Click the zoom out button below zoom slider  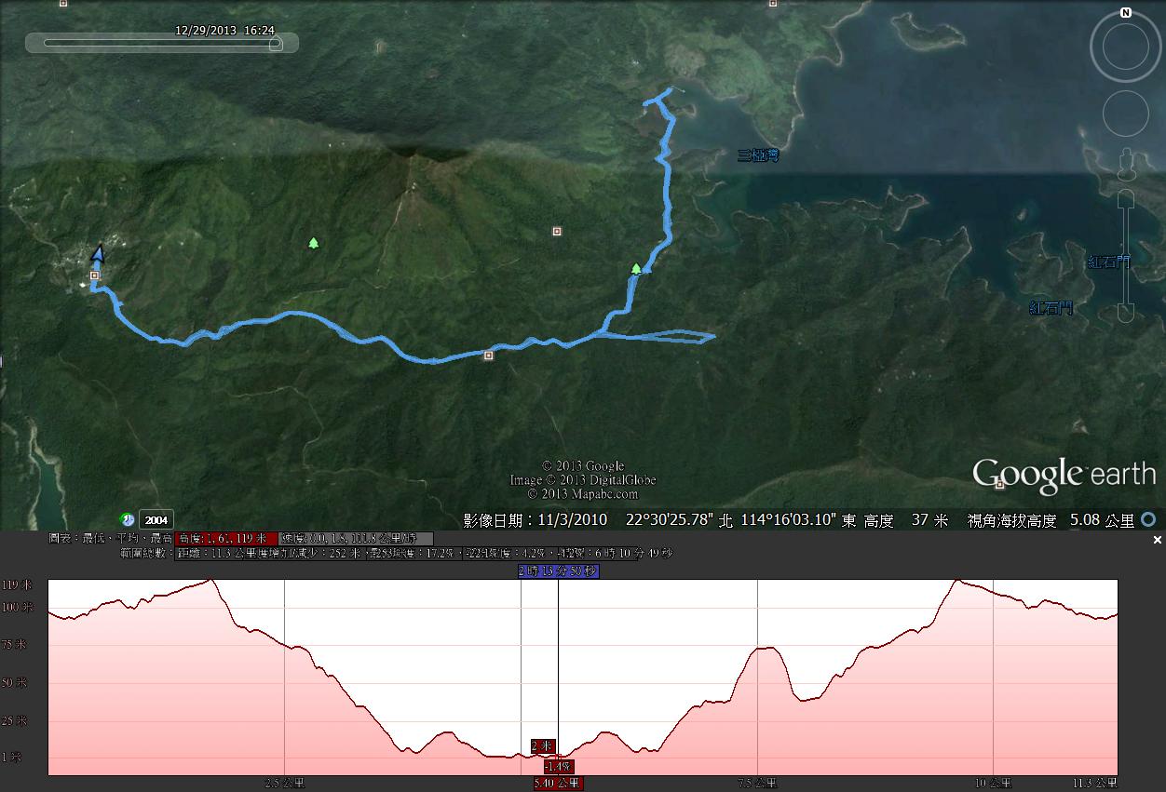tap(1126, 315)
